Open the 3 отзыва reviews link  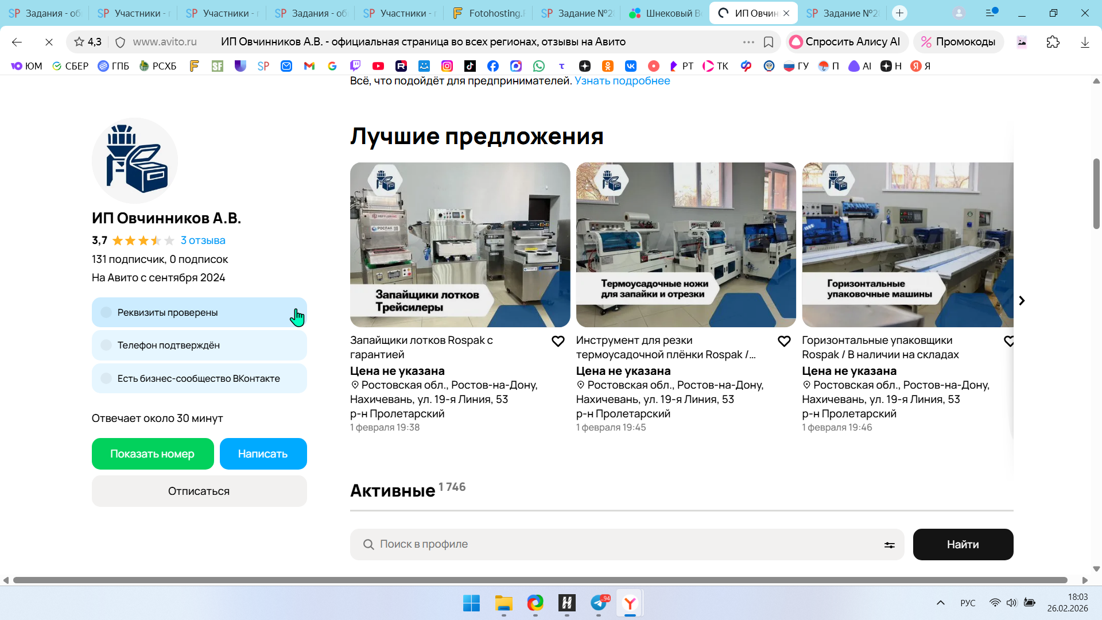click(203, 241)
